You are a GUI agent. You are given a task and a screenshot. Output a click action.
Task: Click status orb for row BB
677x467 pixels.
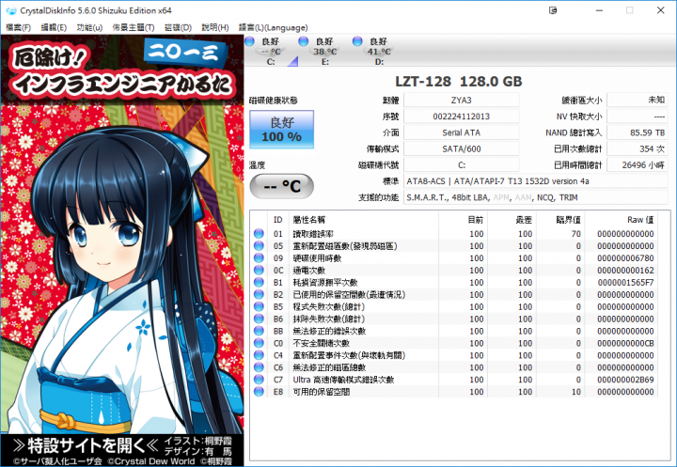coord(260,331)
